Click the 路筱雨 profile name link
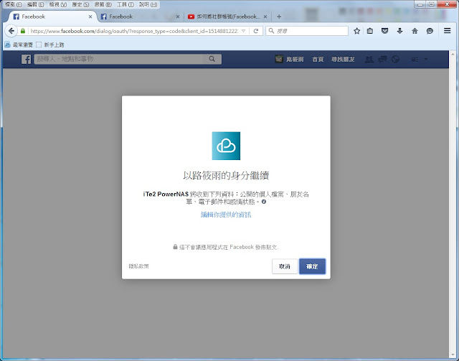 [295, 59]
